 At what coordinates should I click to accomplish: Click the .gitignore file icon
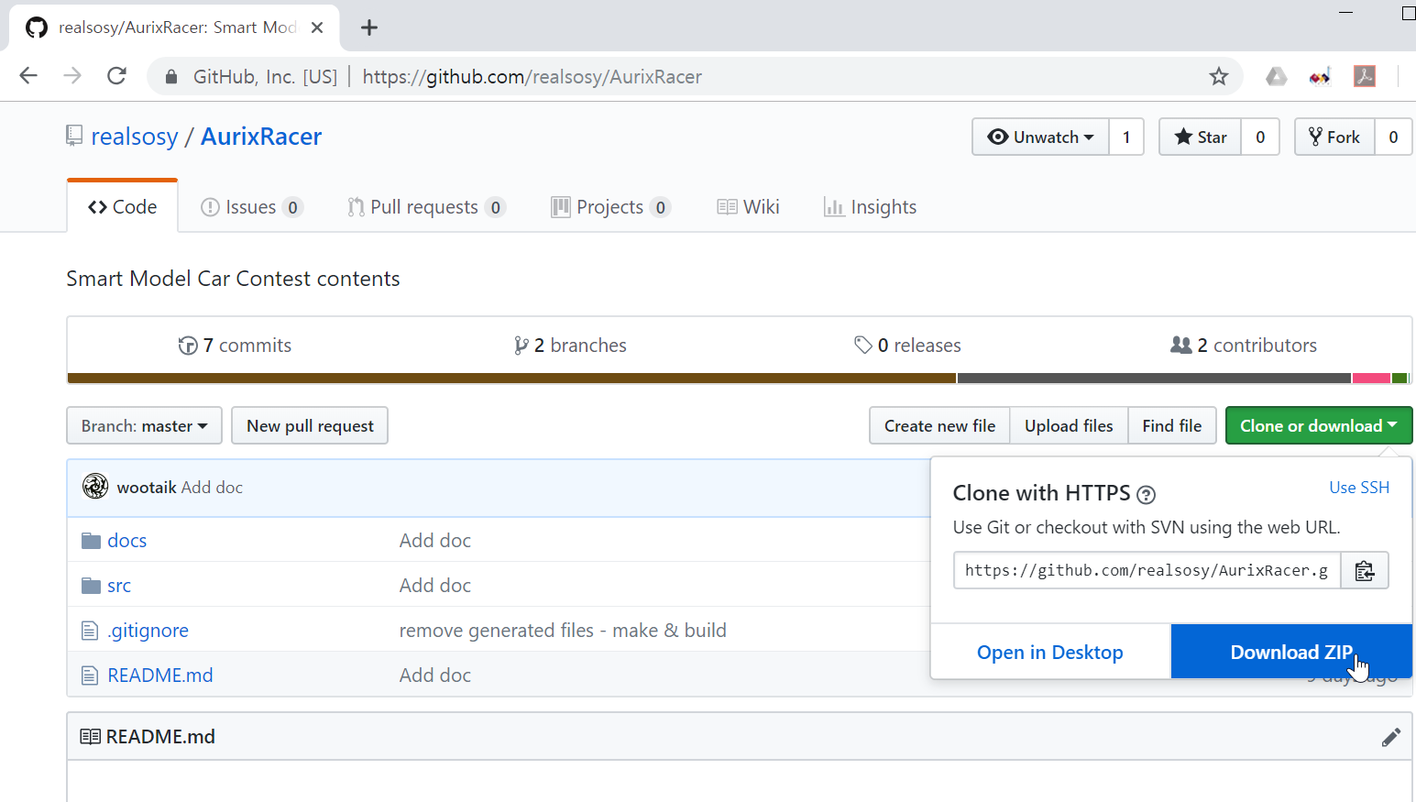[90, 631]
